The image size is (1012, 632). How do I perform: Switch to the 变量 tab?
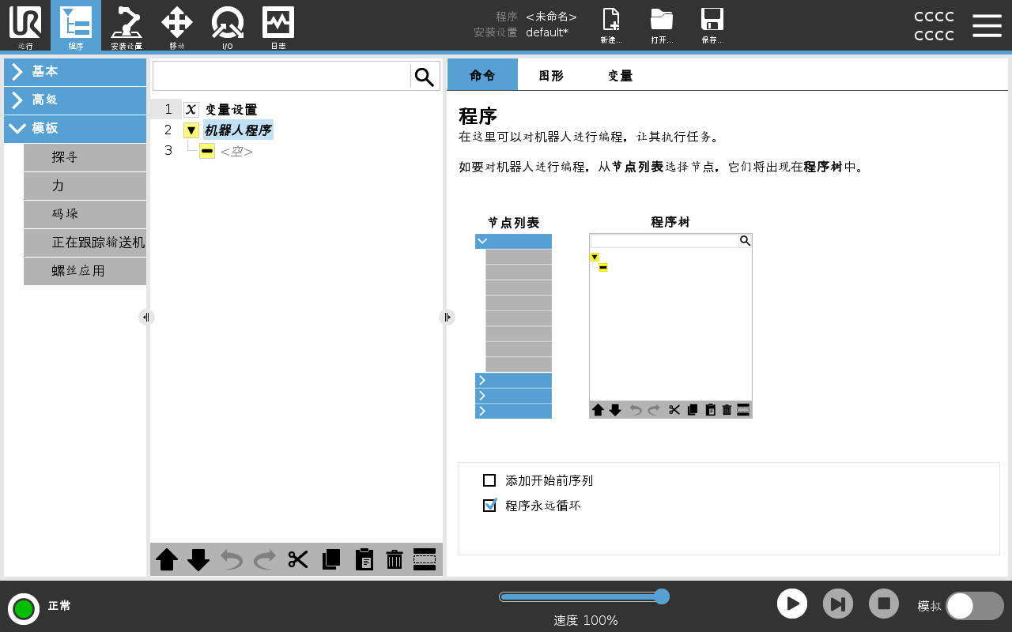click(620, 76)
